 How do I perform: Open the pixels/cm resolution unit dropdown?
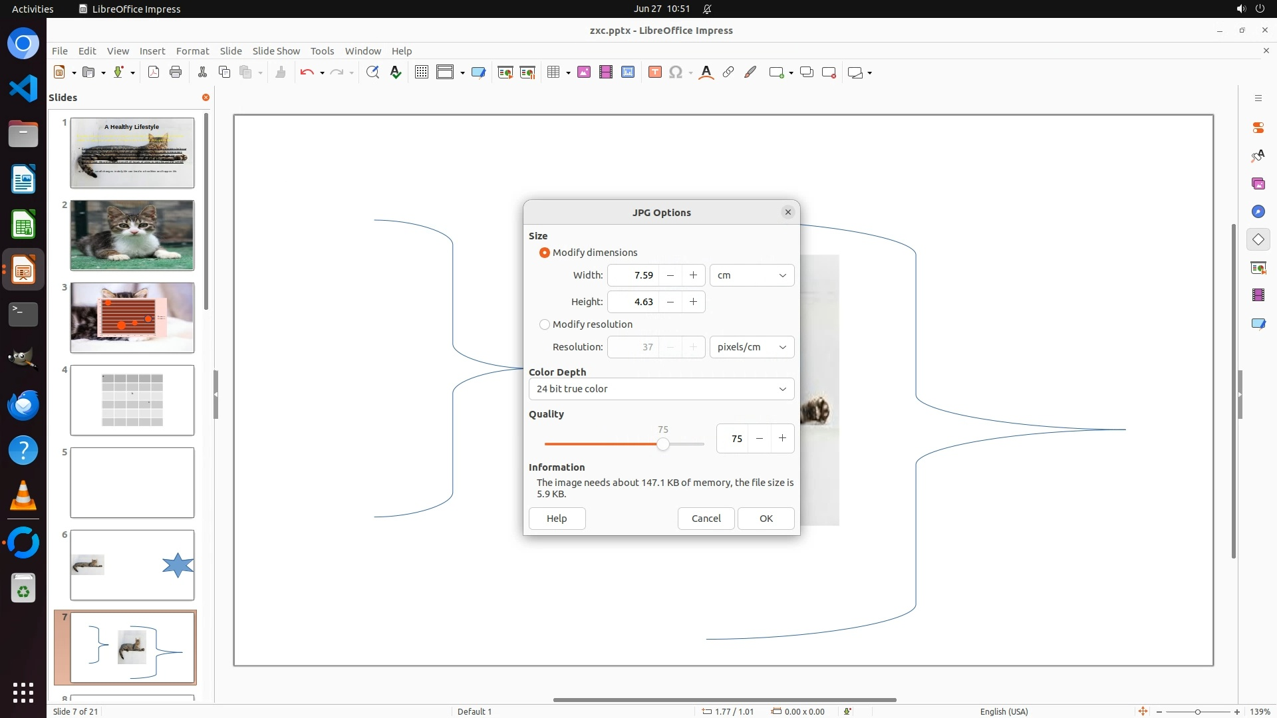[x=752, y=347]
